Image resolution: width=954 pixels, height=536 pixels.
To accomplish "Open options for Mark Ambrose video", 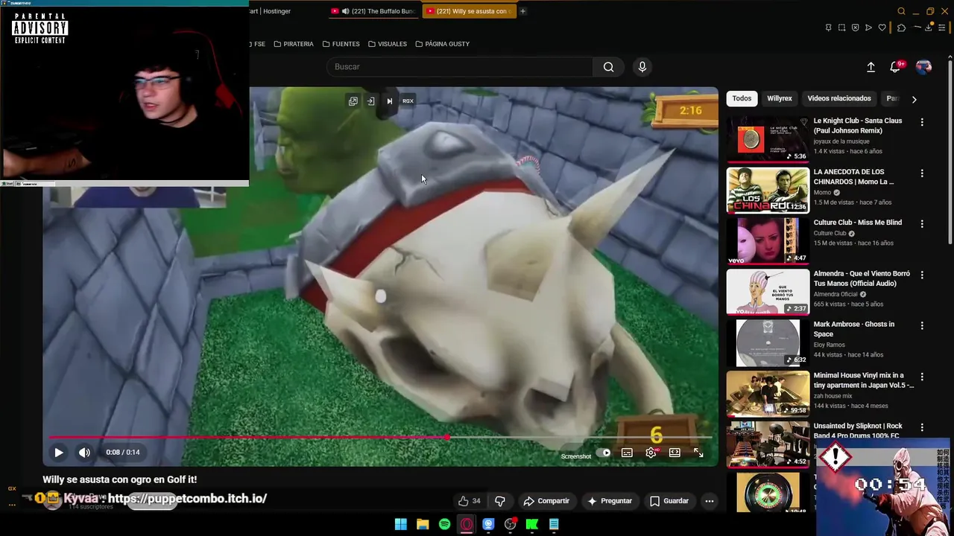I will pyautogui.click(x=922, y=326).
